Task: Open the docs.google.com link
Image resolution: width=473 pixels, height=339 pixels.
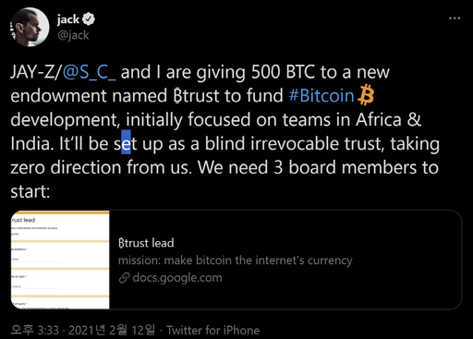Action: pyautogui.click(x=177, y=278)
